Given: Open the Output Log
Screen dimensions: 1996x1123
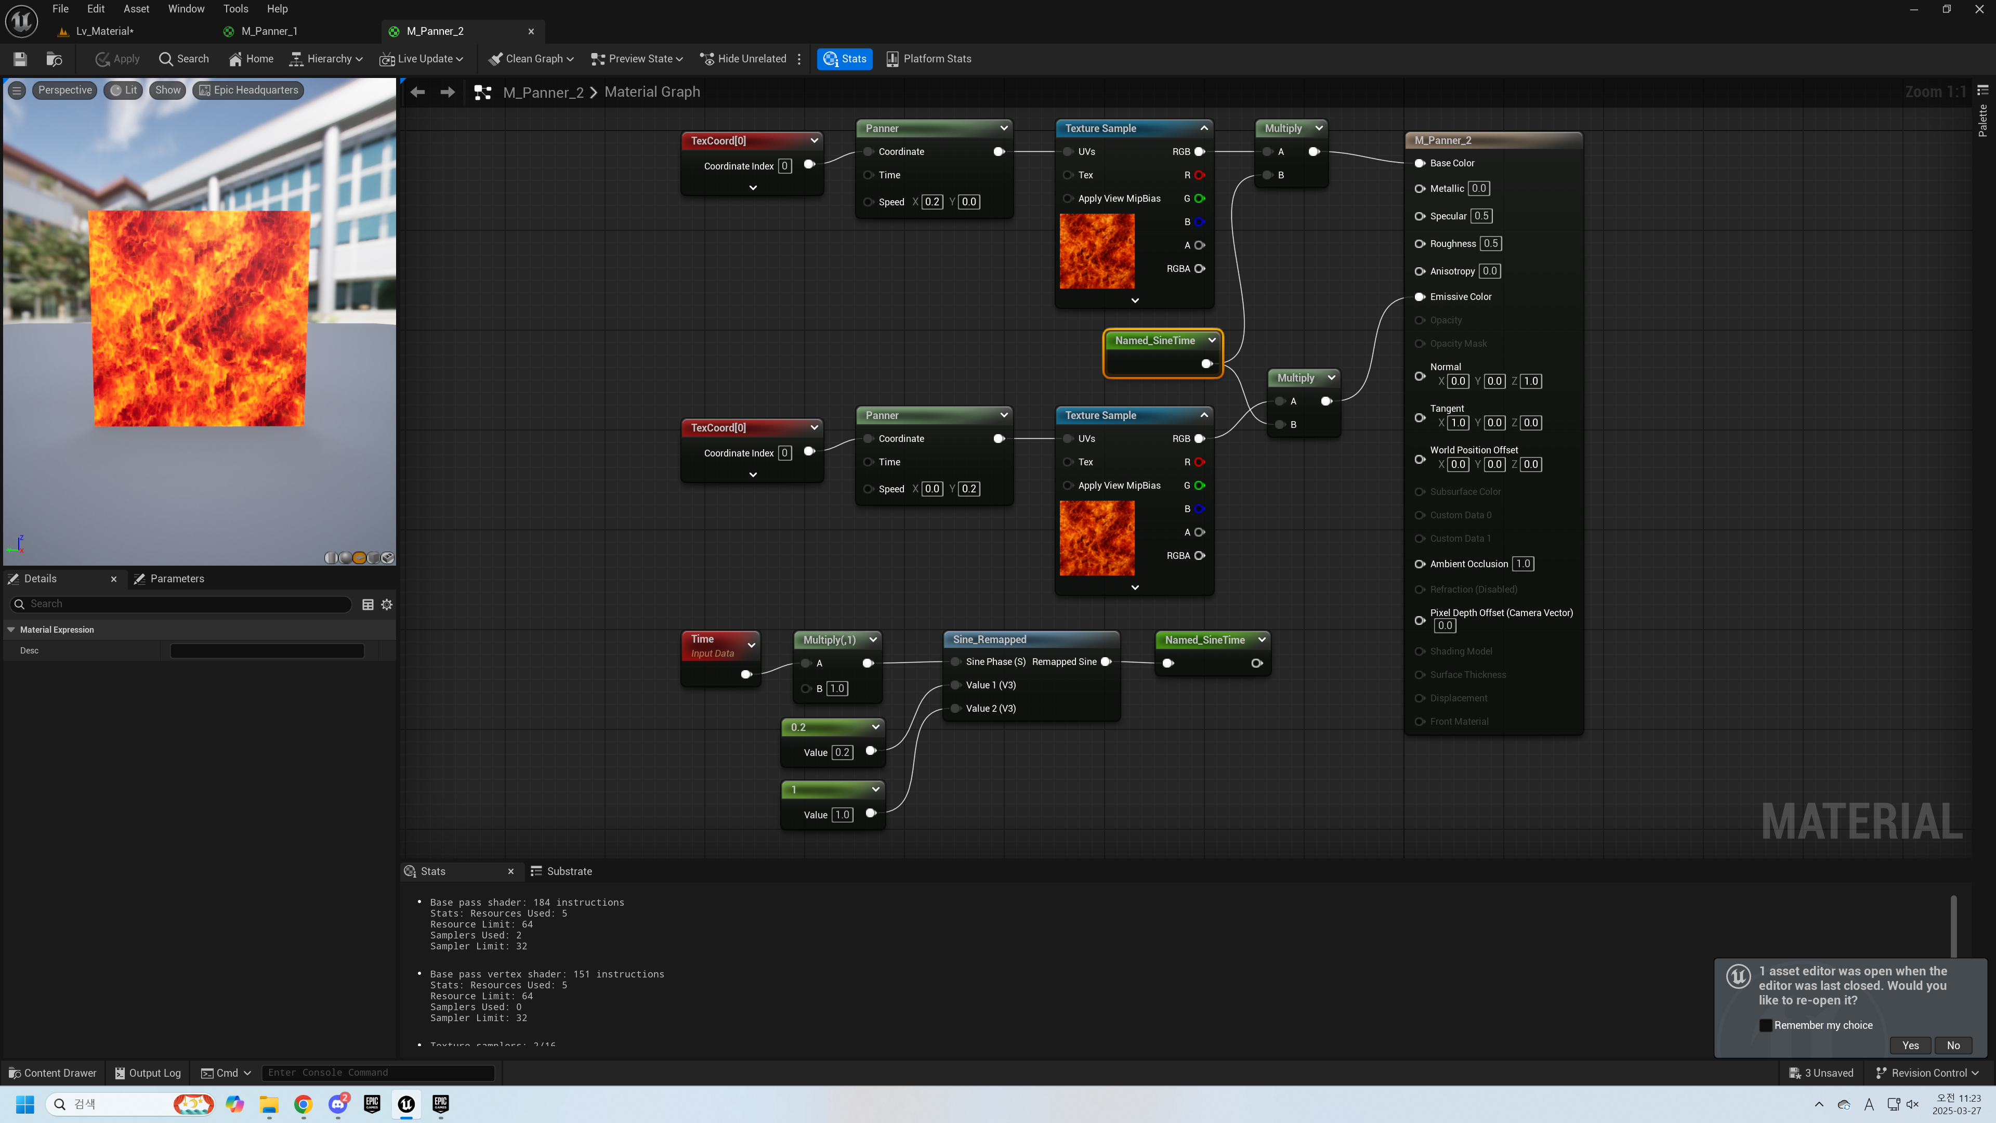Looking at the screenshot, I should coord(148,1073).
